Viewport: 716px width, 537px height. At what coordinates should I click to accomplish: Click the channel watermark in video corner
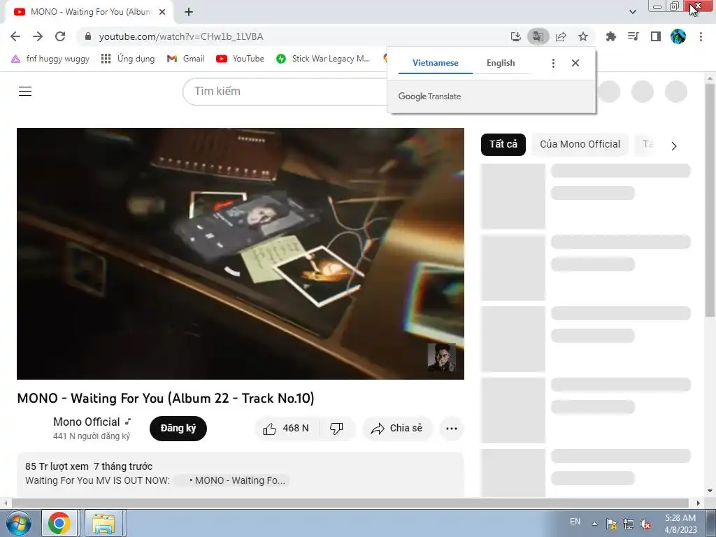coord(441,357)
